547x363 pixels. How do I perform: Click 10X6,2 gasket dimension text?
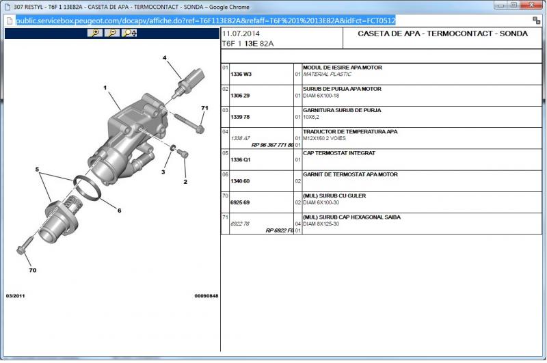(x=310, y=117)
